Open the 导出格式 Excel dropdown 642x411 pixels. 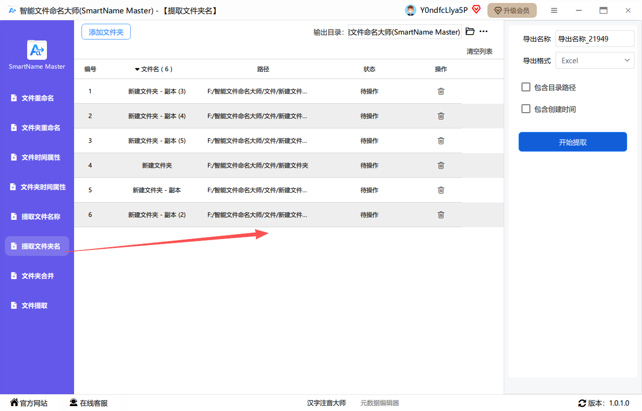(595, 61)
